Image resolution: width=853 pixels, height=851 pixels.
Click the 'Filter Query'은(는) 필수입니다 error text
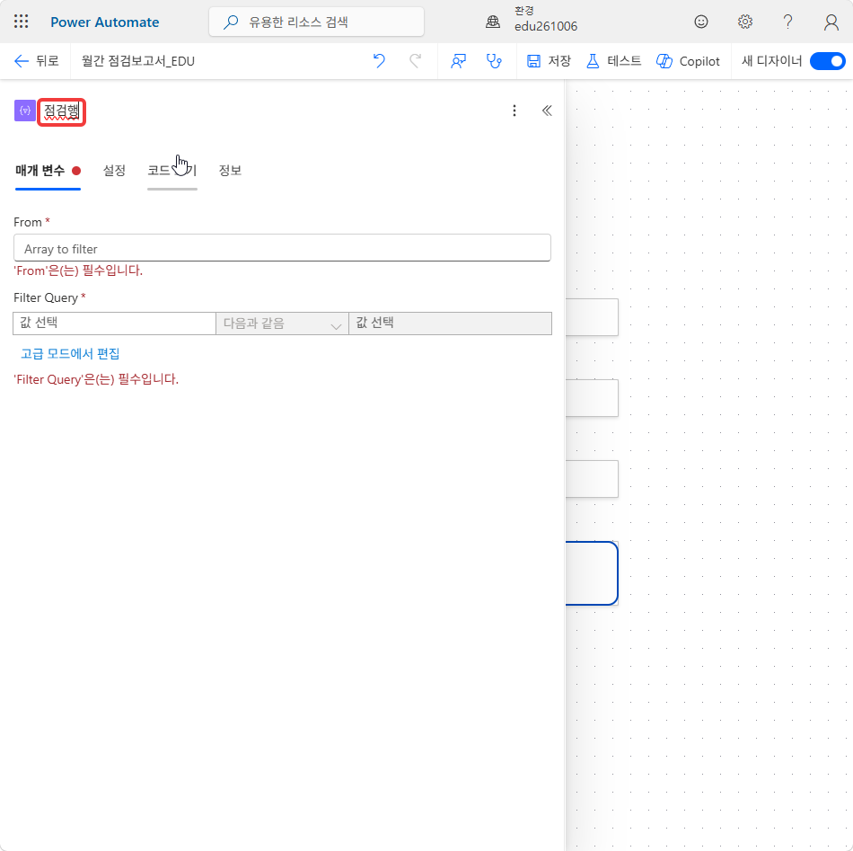(x=96, y=379)
